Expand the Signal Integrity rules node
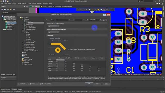165x93 pixels. [21, 64]
